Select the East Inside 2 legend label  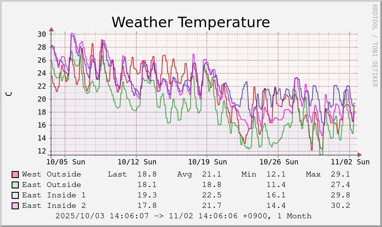[54, 206]
